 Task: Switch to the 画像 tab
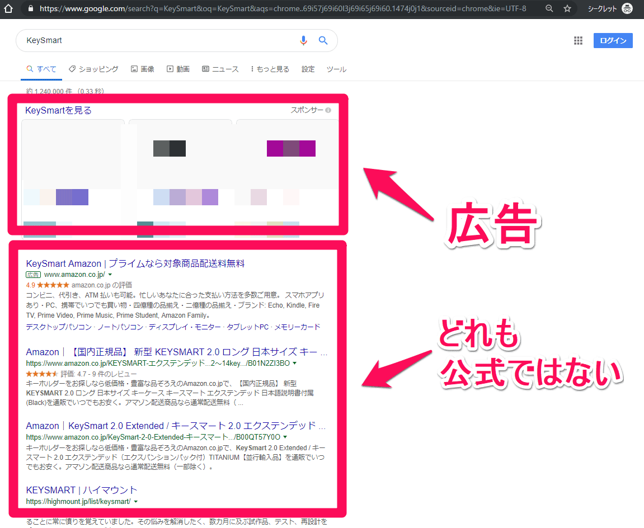pos(143,69)
